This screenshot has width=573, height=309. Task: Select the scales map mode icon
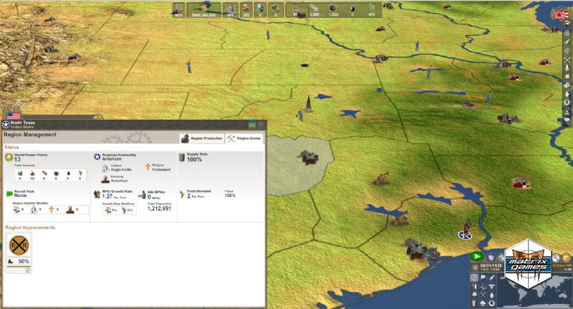[x=483, y=286]
